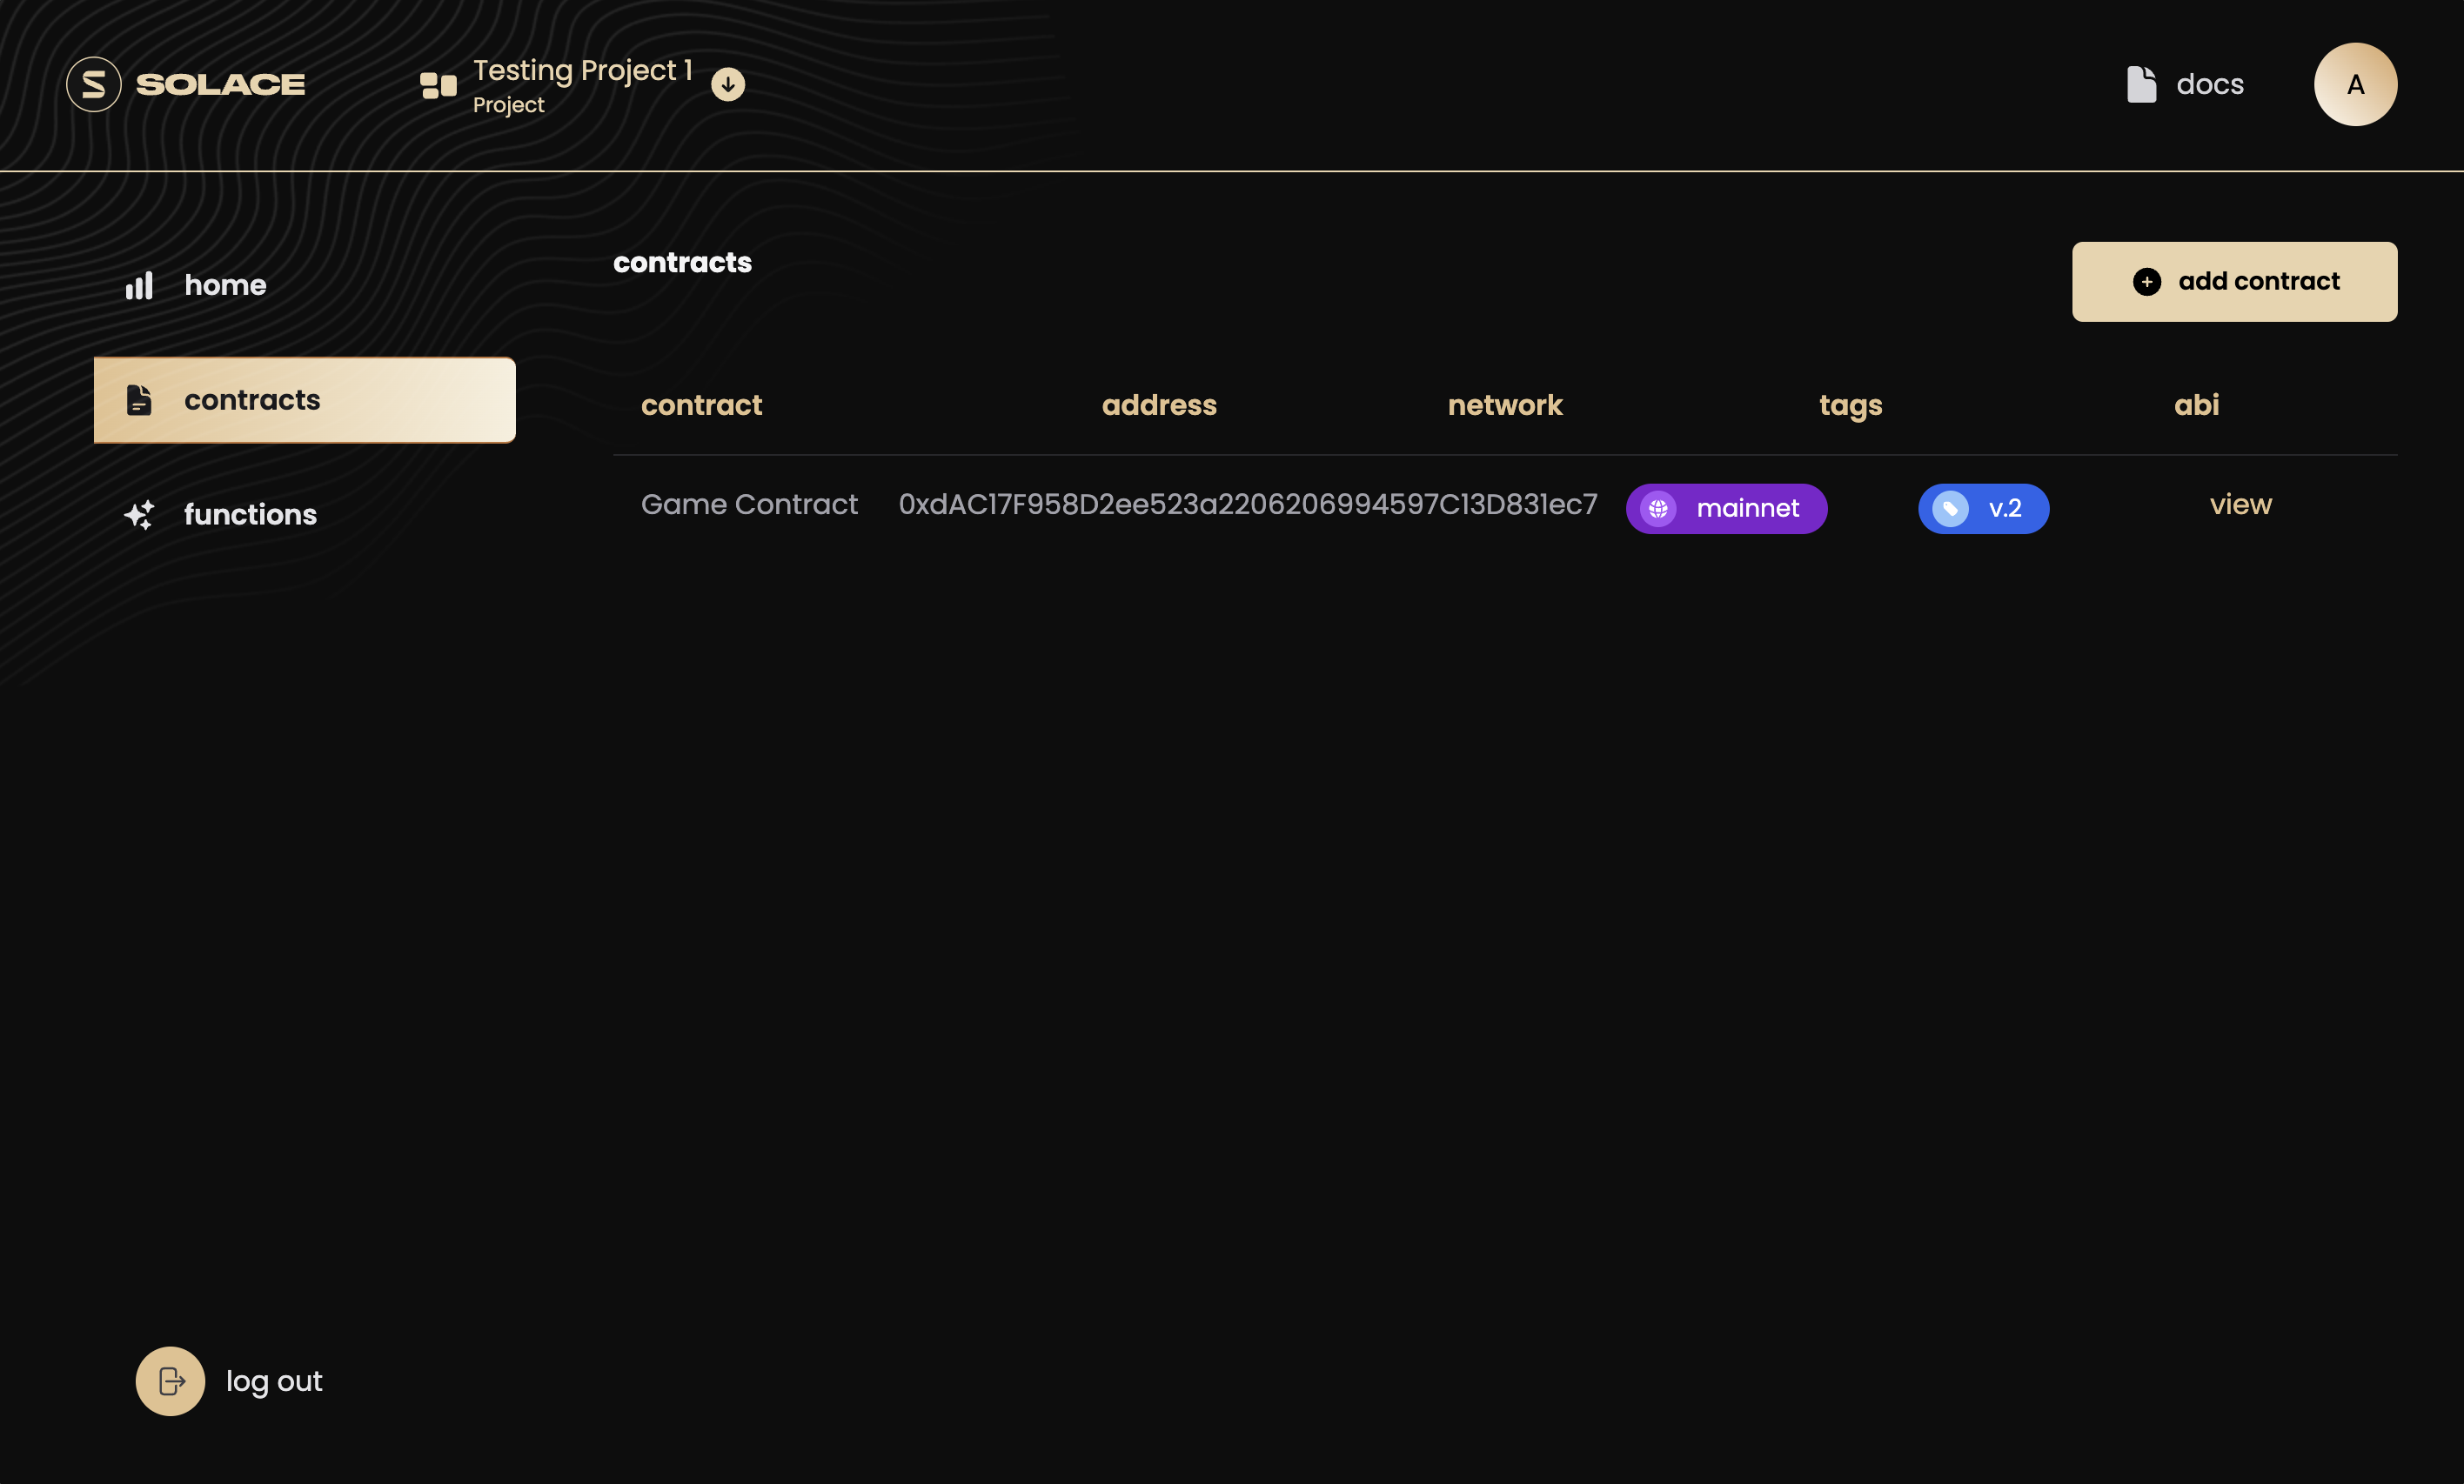Viewport: 2464px width, 1484px height.
Task: Click the log out icon button
Action: (x=170, y=1380)
